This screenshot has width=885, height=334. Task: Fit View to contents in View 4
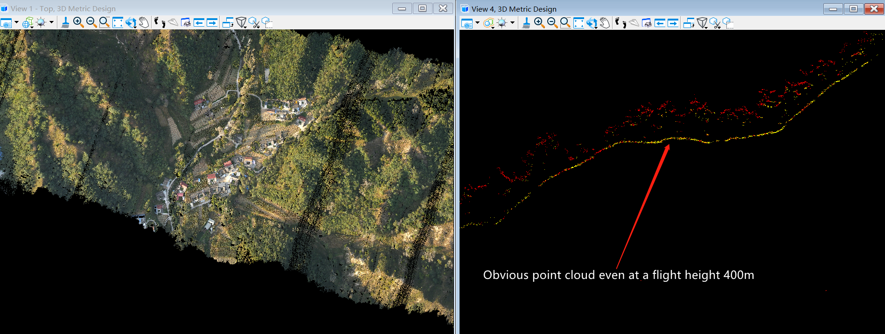tap(578, 23)
